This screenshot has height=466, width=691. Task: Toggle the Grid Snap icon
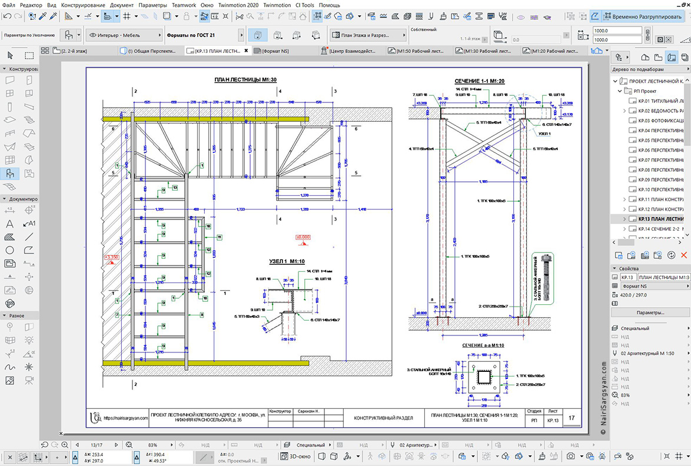(x=127, y=16)
